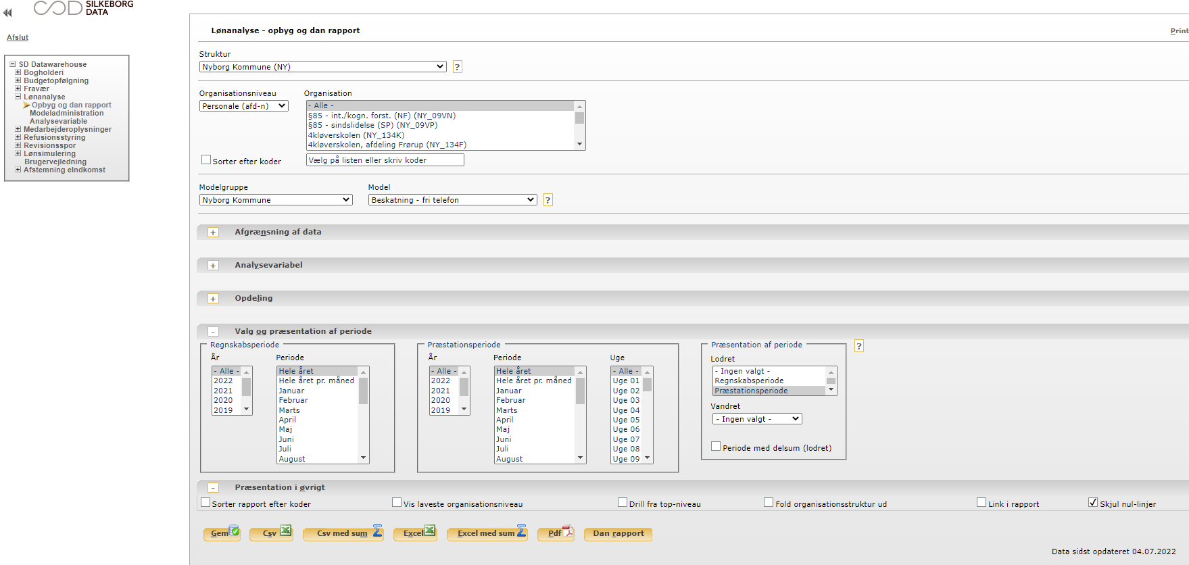Click the collapse sidebar double-arrow icon

point(7,12)
